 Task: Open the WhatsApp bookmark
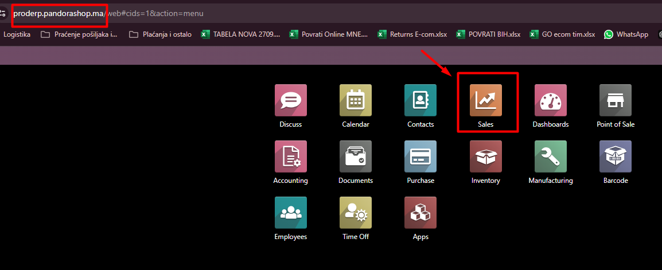coord(626,34)
